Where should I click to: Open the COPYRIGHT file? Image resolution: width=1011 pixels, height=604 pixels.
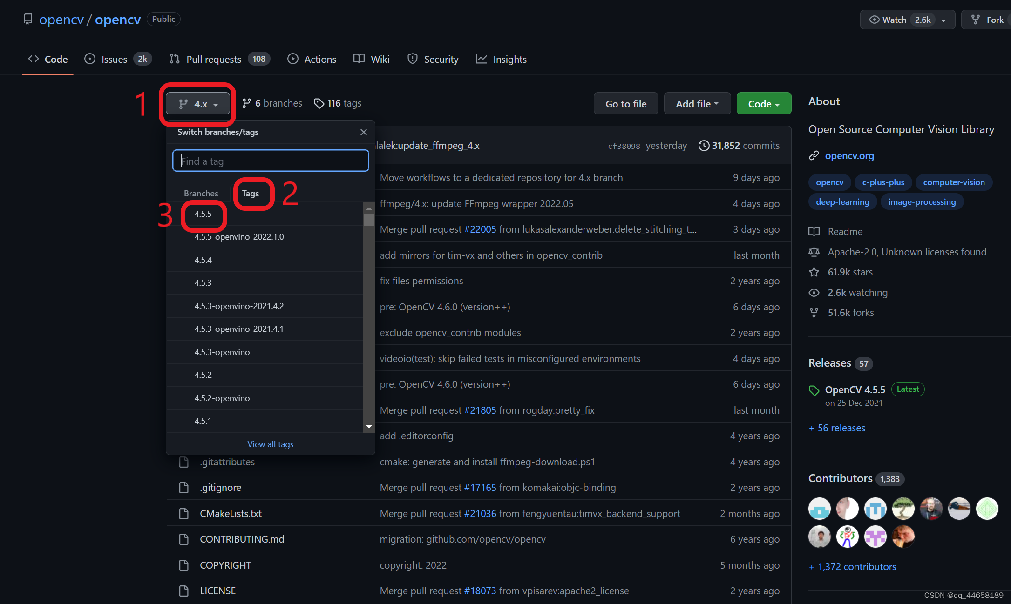coord(225,565)
